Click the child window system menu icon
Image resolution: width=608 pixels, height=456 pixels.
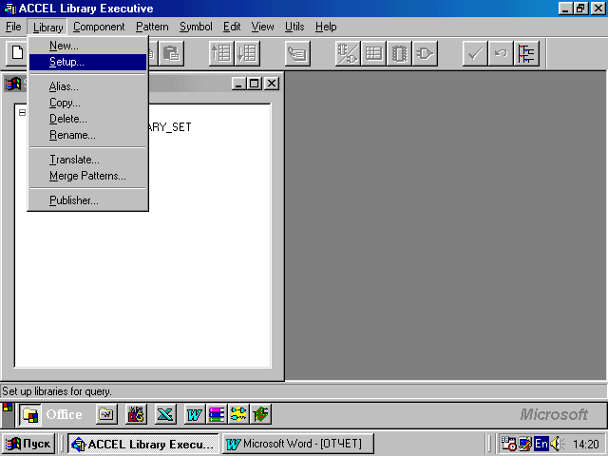12,84
